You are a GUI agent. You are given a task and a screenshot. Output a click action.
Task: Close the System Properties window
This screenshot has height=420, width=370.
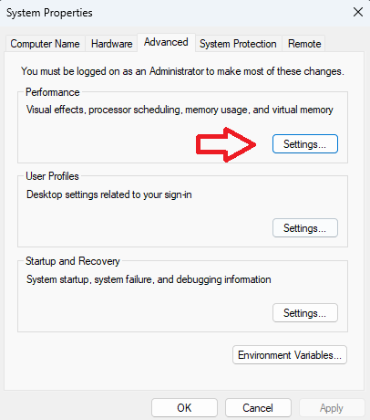[358, 13]
